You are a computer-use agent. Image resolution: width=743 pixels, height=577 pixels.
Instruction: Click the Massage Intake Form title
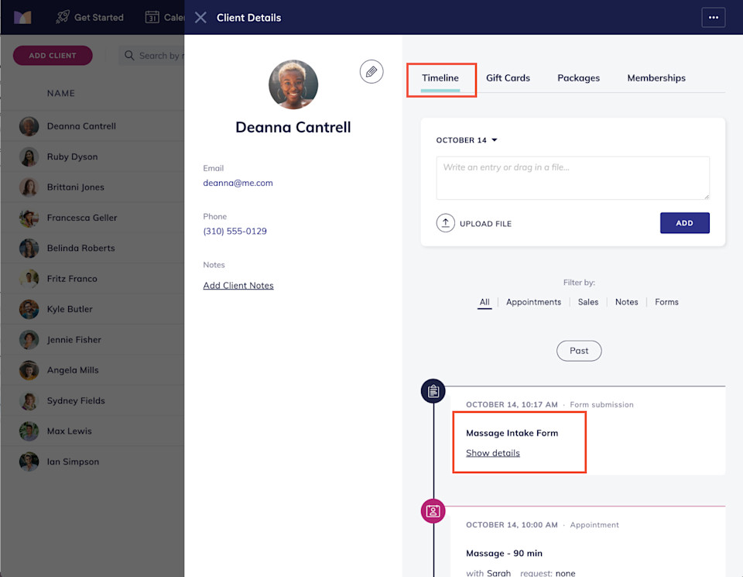[512, 433]
